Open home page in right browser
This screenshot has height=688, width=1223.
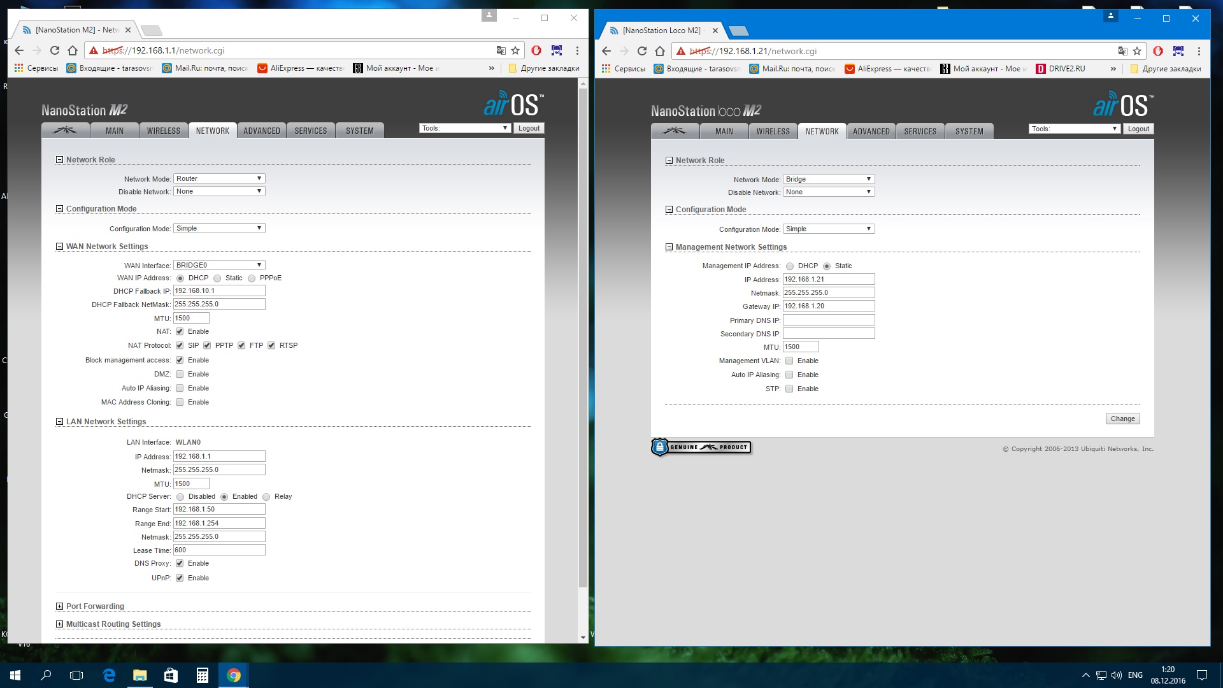tap(660, 51)
